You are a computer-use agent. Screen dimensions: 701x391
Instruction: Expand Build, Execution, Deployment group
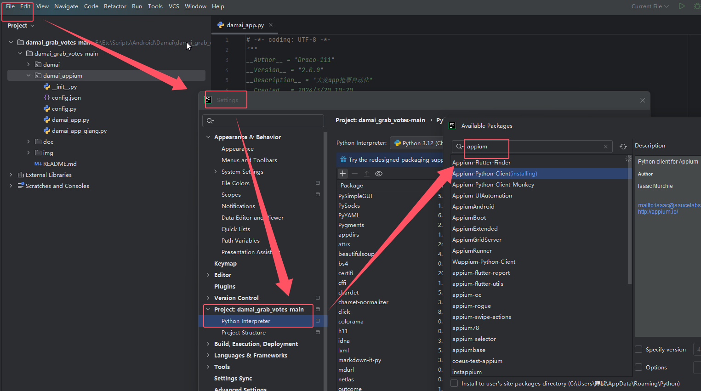click(x=208, y=344)
